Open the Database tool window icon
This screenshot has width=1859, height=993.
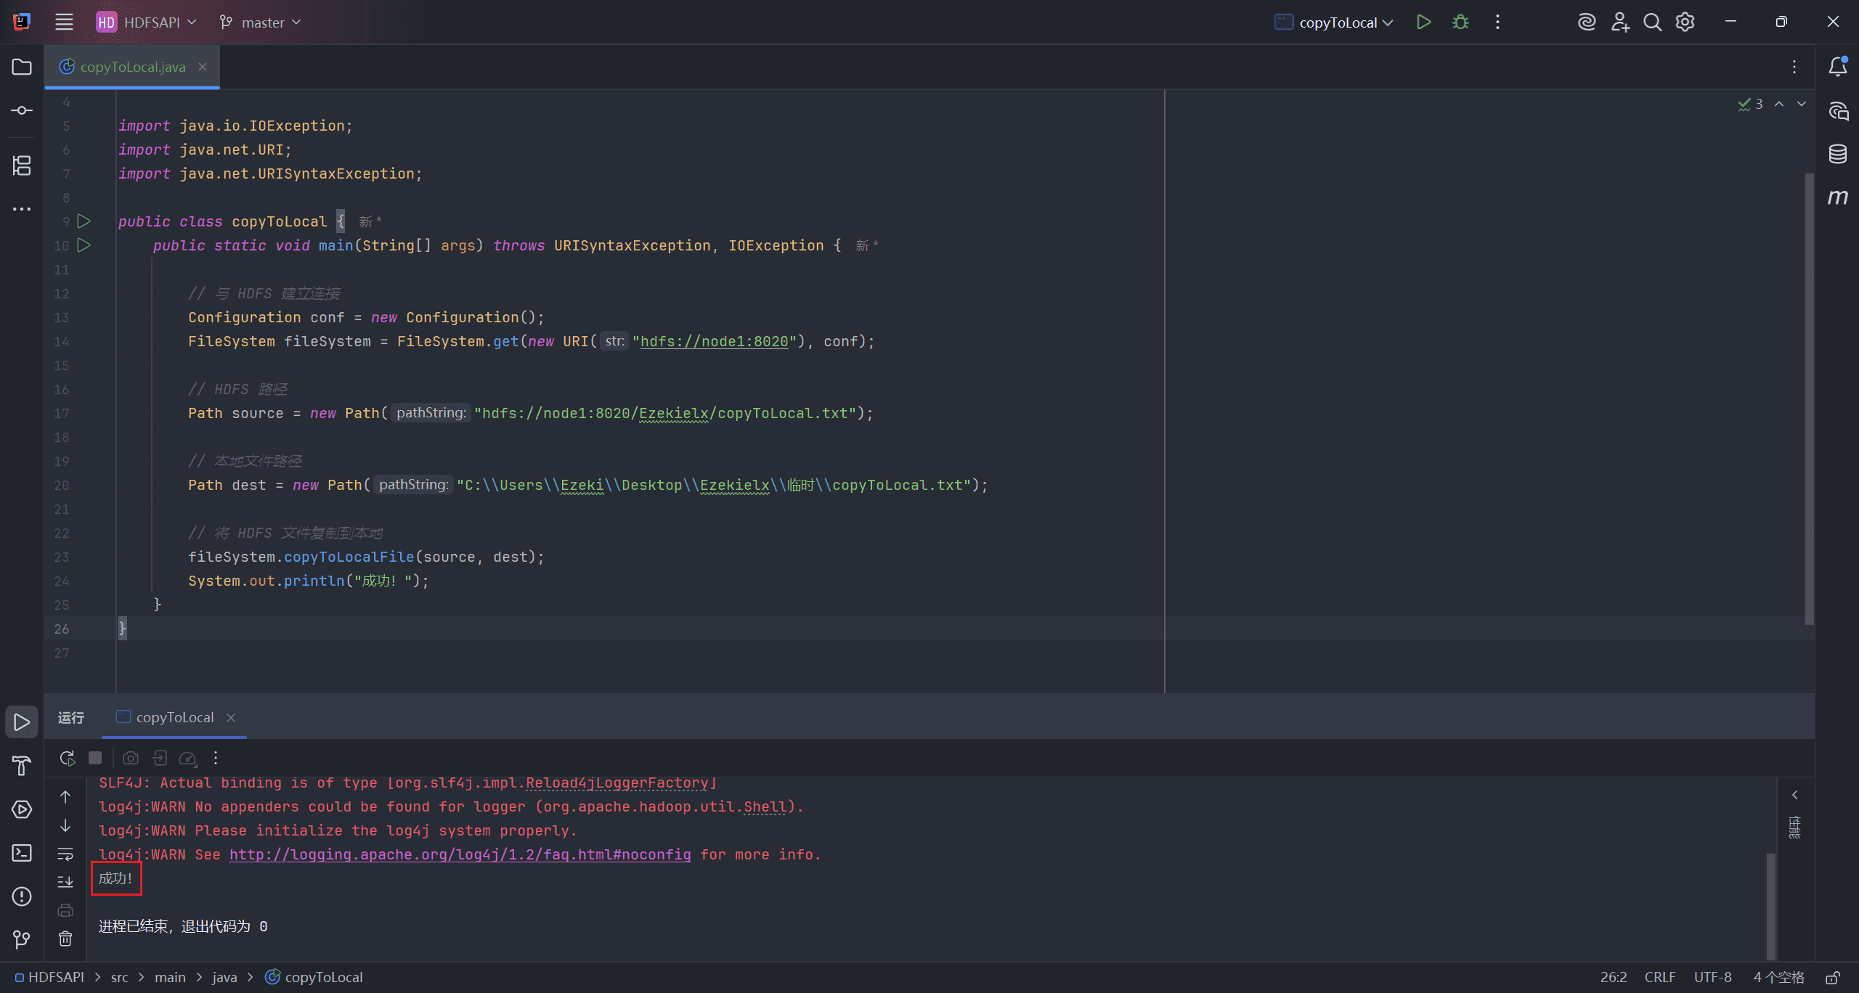click(x=1837, y=154)
